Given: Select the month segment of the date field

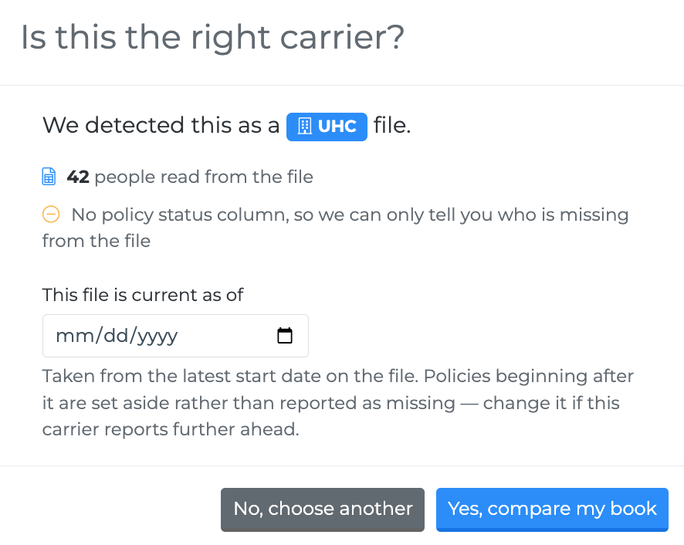Looking at the screenshot, I should (73, 336).
